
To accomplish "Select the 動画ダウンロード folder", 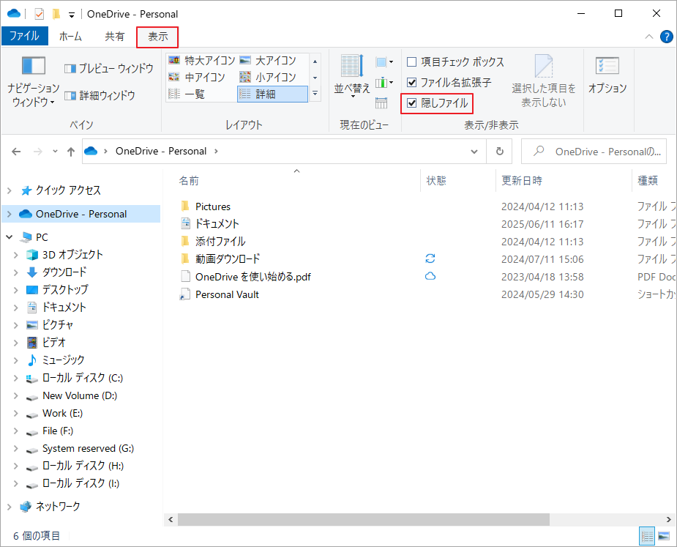I will [x=228, y=258].
